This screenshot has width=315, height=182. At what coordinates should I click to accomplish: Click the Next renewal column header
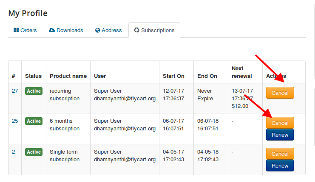242,72
